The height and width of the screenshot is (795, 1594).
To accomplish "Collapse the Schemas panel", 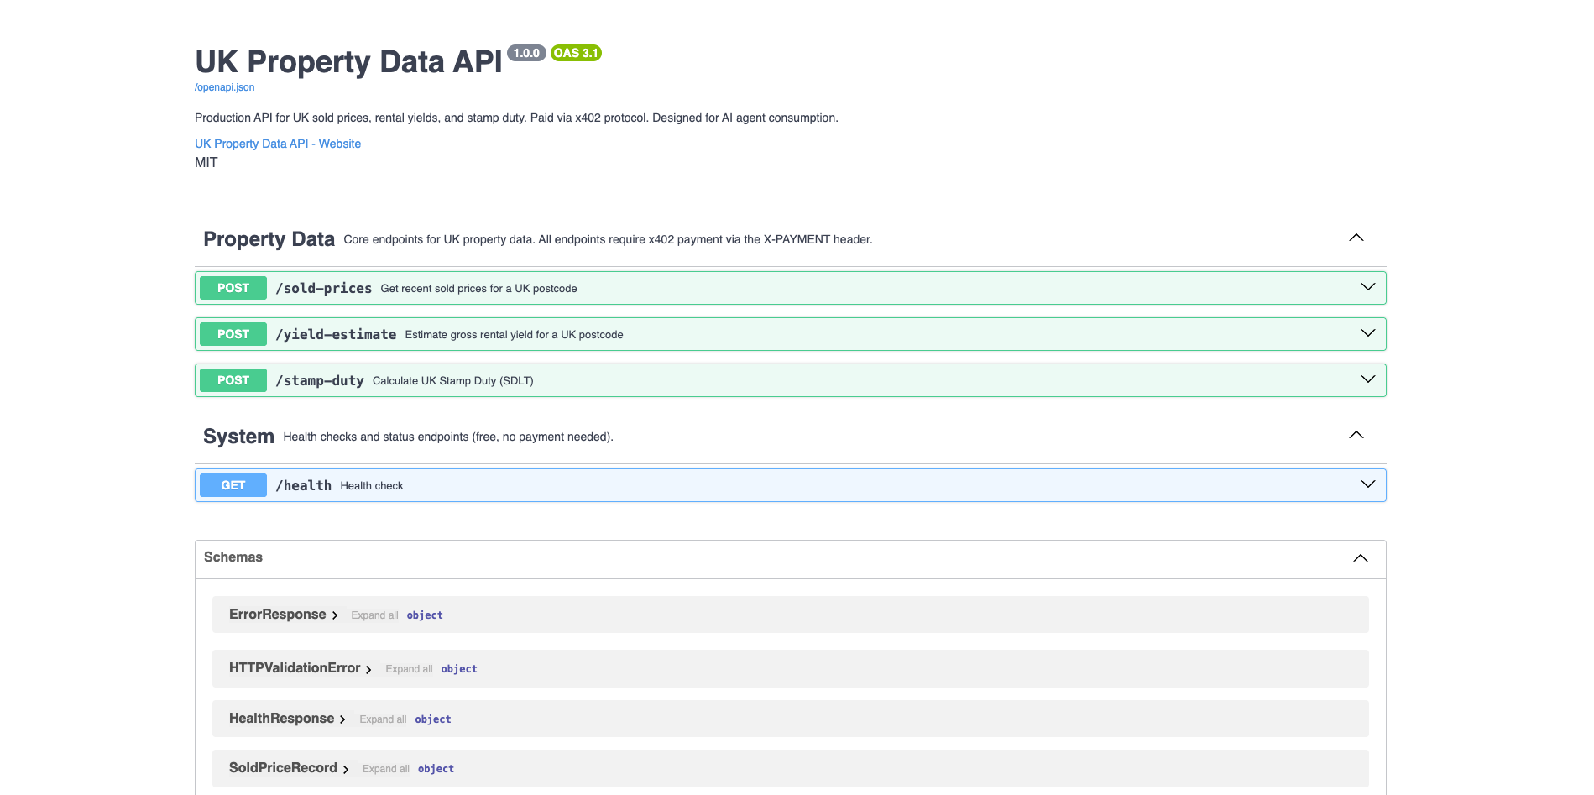I will (1360, 557).
